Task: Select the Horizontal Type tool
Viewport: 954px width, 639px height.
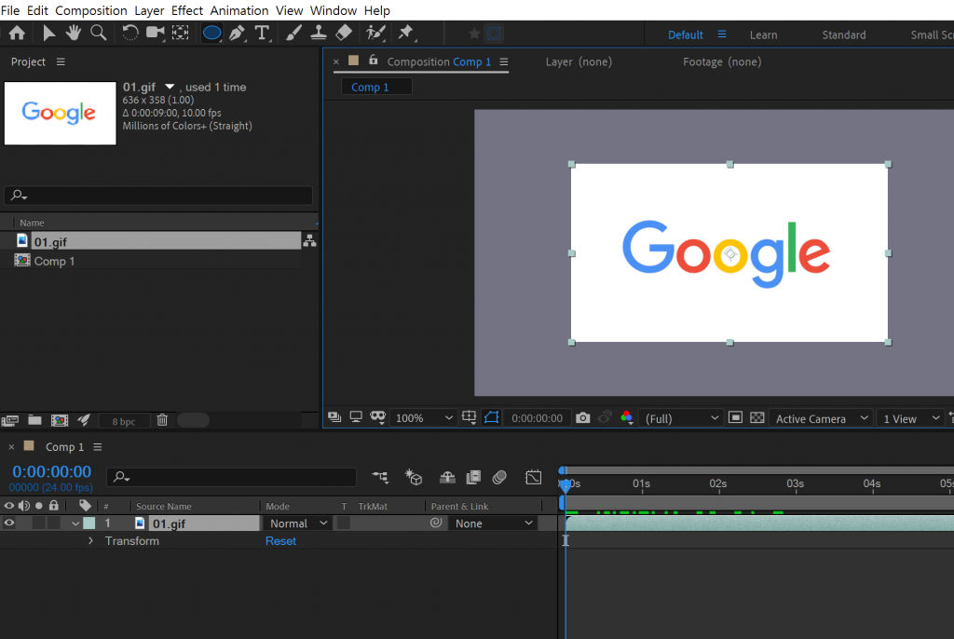Action: [262, 34]
